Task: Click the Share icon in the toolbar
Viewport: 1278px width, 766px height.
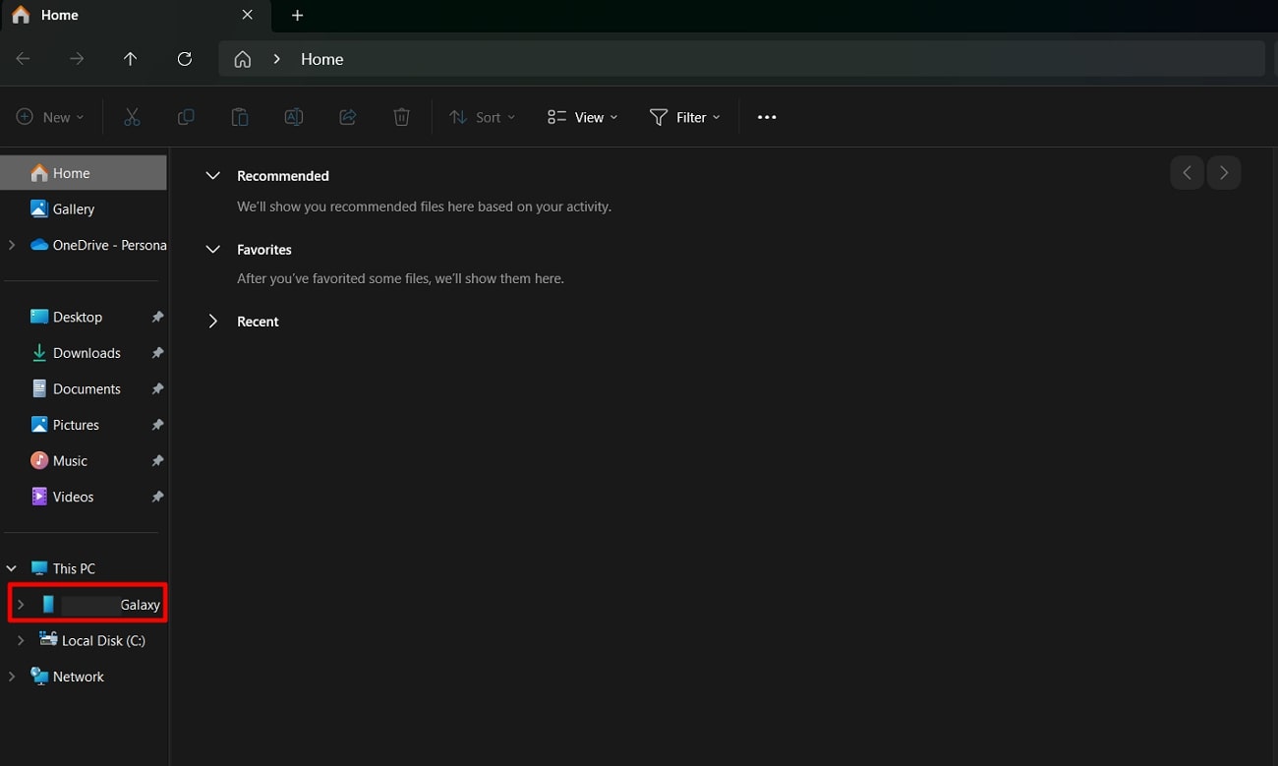Action: 347,116
